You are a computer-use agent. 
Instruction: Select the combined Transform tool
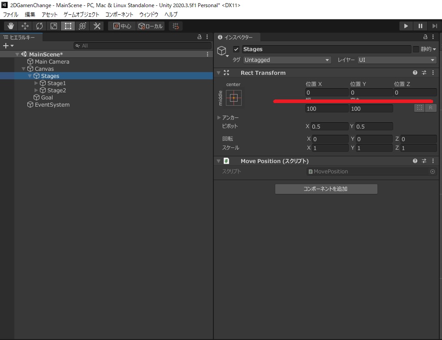click(82, 26)
